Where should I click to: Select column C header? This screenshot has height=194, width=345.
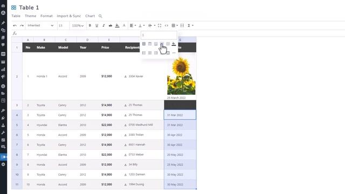[66, 40]
